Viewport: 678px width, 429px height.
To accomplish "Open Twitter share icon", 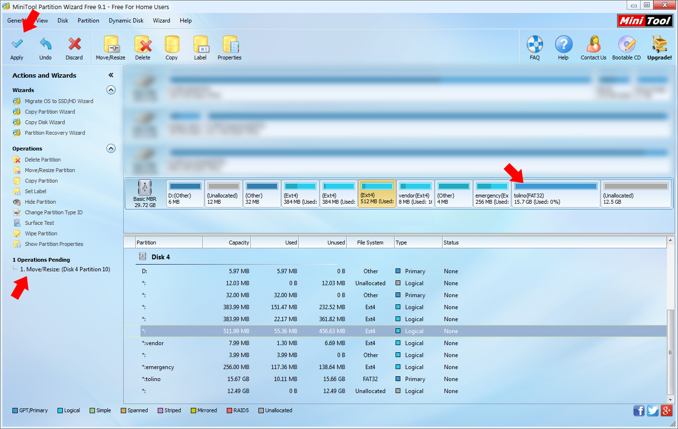I will (x=653, y=410).
